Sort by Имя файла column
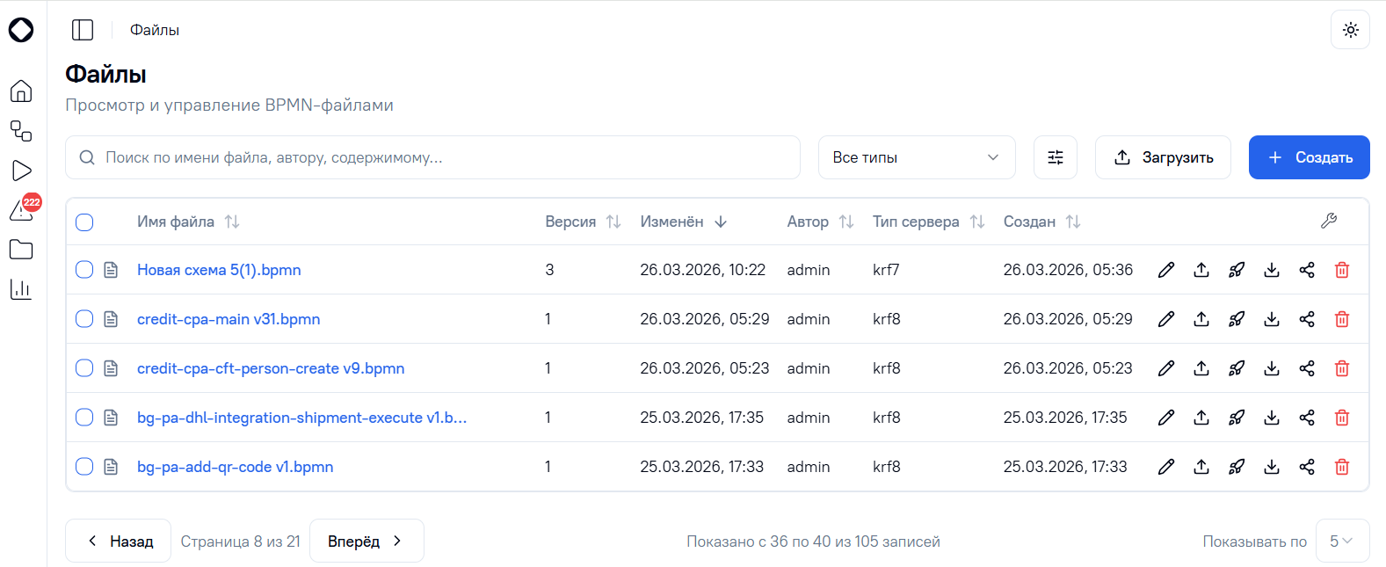This screenshot has width=1386, height=567. coord(188,222)
